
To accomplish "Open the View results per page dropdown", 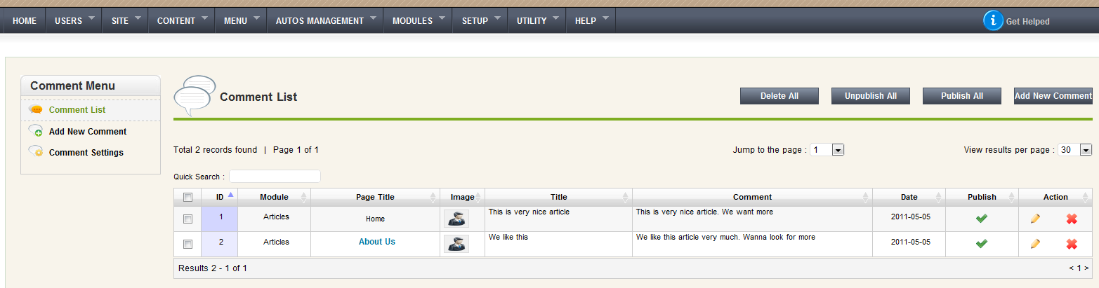I will point(1086,150).
